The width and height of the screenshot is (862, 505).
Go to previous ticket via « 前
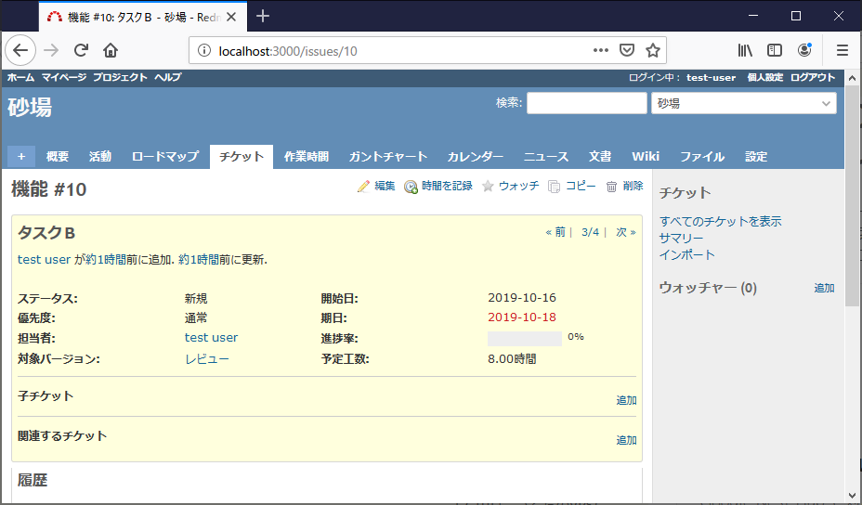coord(555,232)
